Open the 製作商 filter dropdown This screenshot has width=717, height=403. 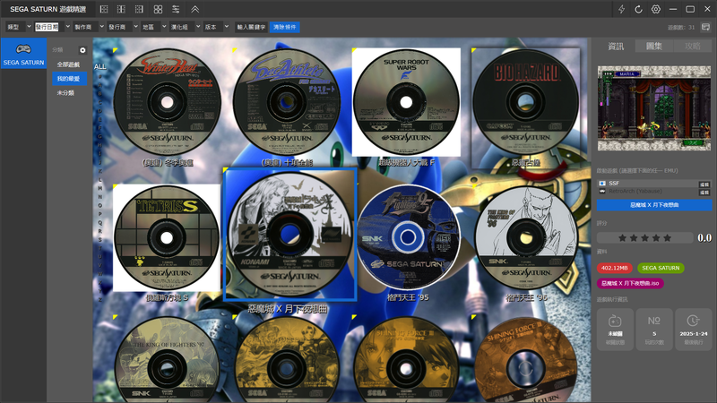pos(89,27)
